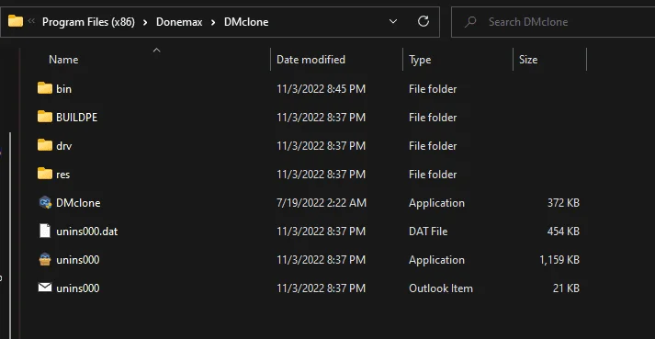Screen dimensions: 655x339
Task: Sort by Date modified column header
Action: coord(311,60)
